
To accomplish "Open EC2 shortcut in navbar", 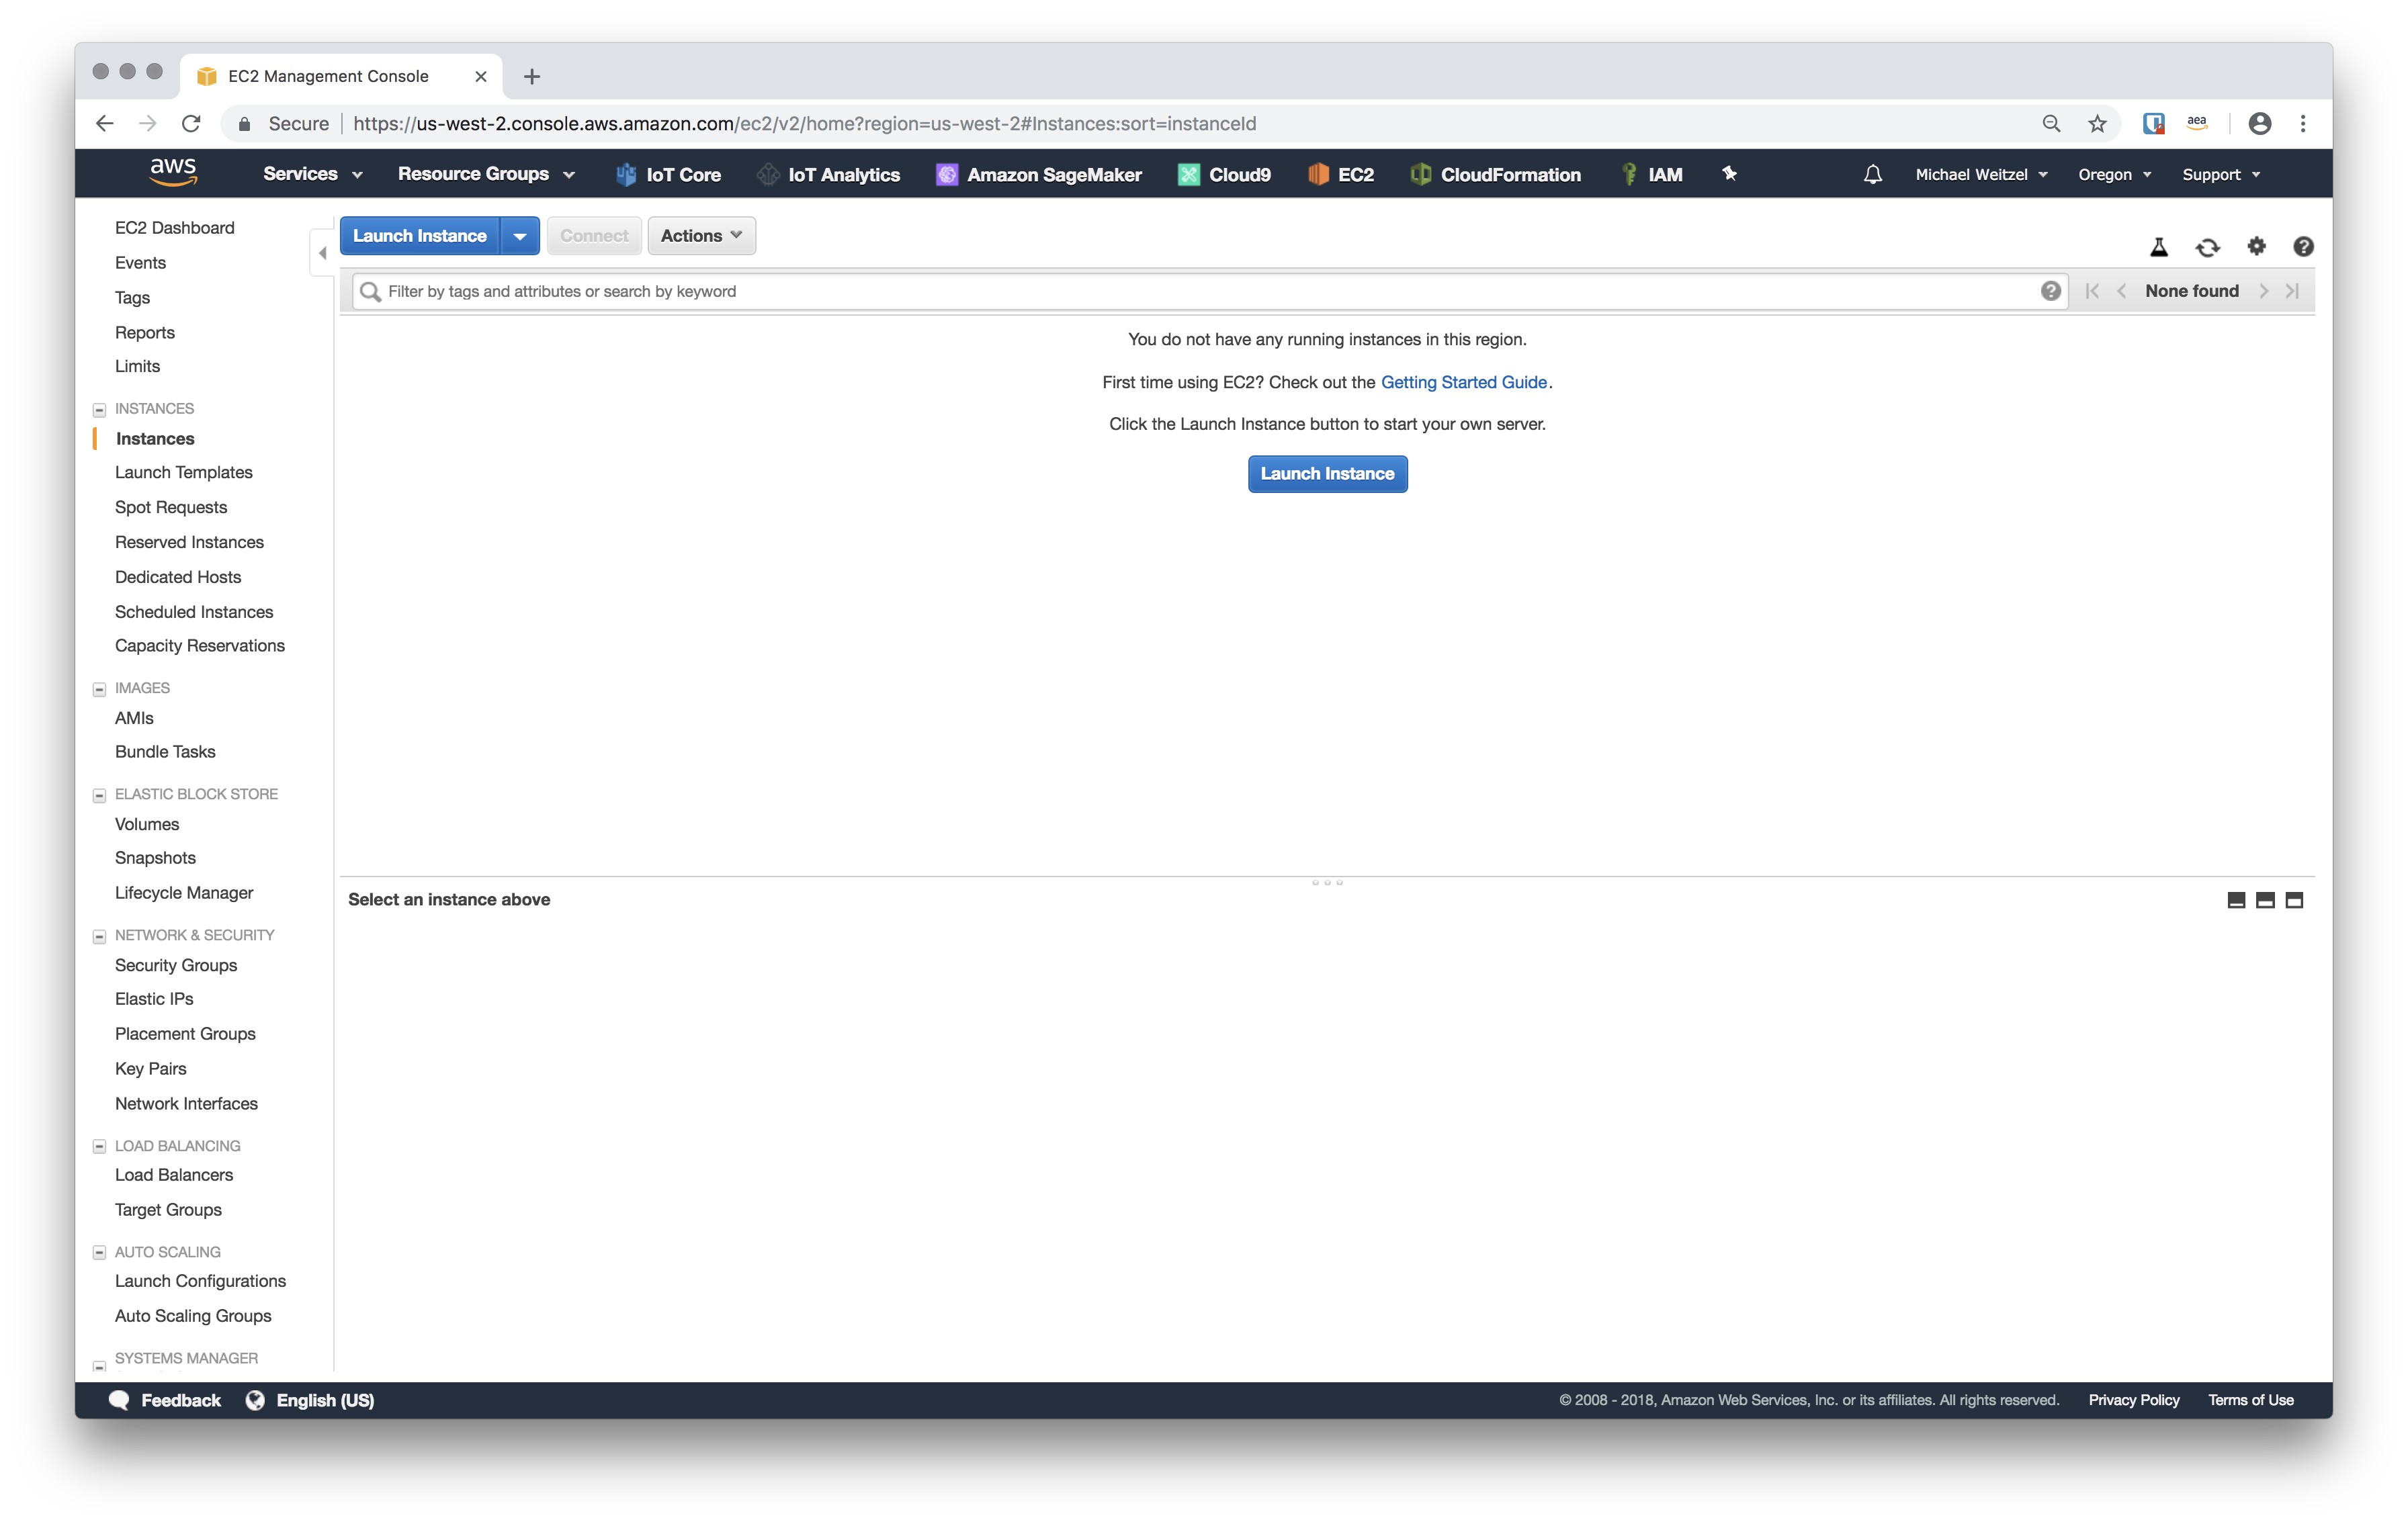I will (1340, 174).
